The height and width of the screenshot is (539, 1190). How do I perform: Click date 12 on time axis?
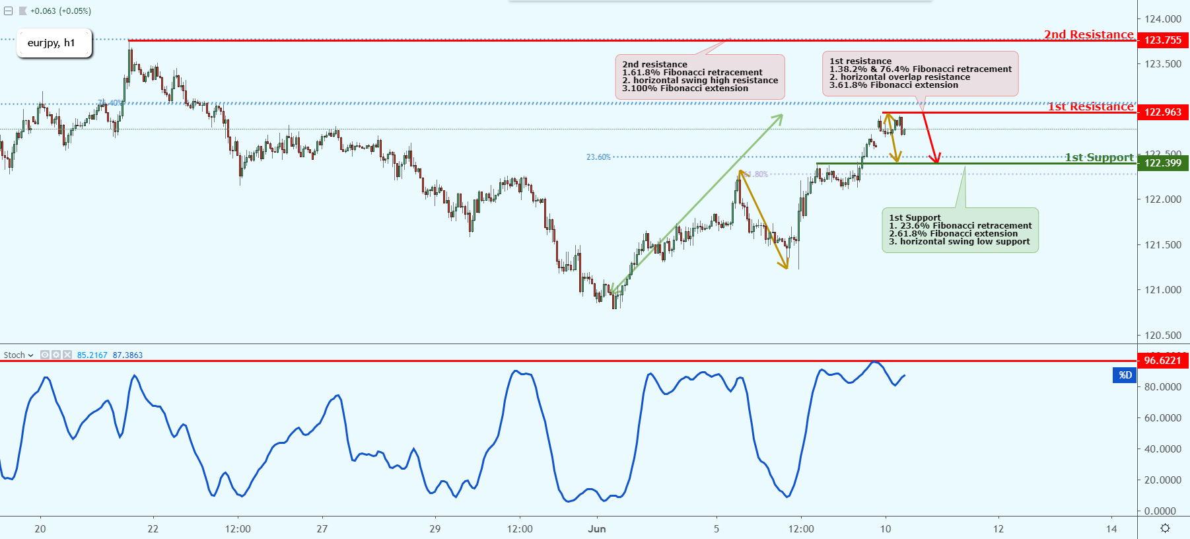point(998,529)
